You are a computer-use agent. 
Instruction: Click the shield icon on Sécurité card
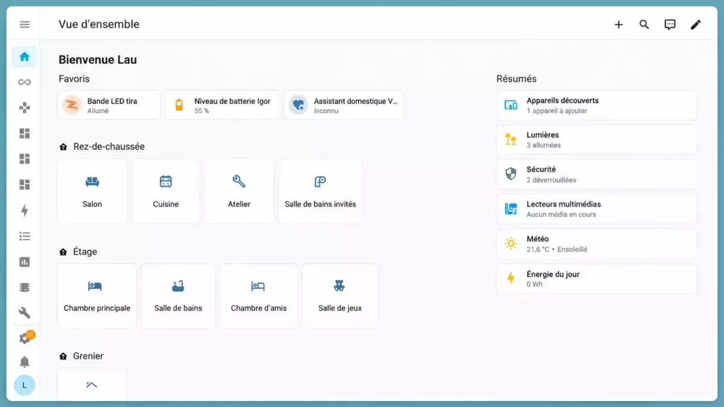[x=511, y=174]
